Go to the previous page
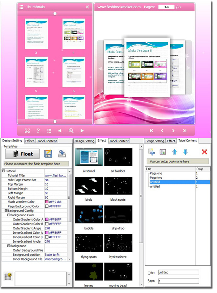Viewport: 217px width, 293px height. pos(162,131)
